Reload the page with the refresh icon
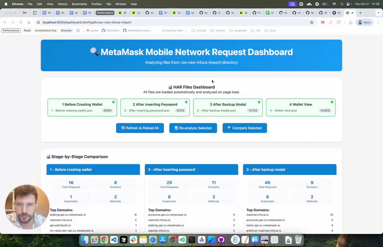 (x=21, y=22)
